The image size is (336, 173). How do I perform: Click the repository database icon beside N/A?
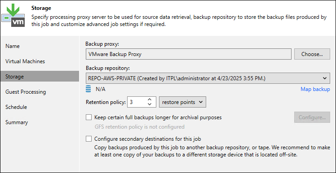88,89
